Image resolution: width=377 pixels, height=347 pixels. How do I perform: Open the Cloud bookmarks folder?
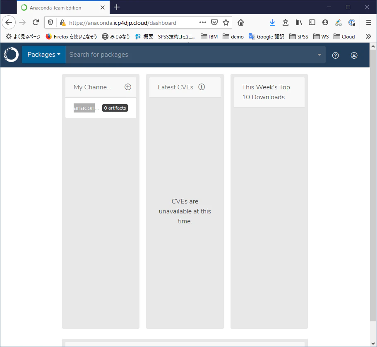coord(344,36)
